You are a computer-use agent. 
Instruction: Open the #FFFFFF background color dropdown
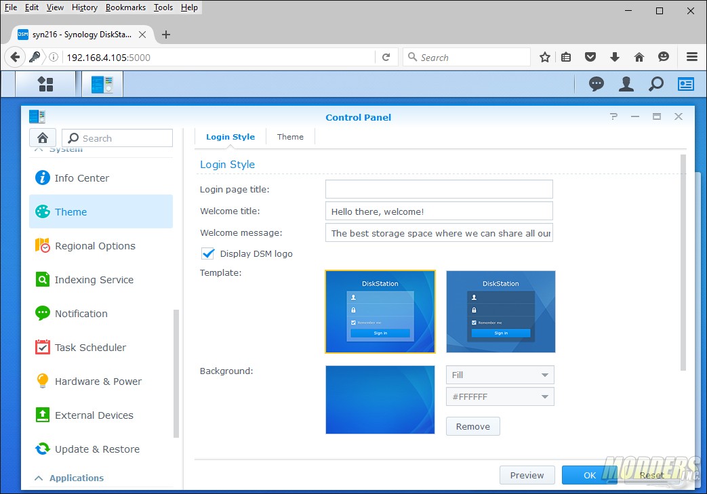coord(500,396)
